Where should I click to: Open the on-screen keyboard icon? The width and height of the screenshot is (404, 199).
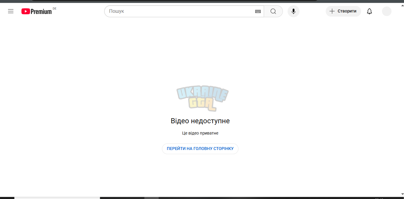[258, 11]
